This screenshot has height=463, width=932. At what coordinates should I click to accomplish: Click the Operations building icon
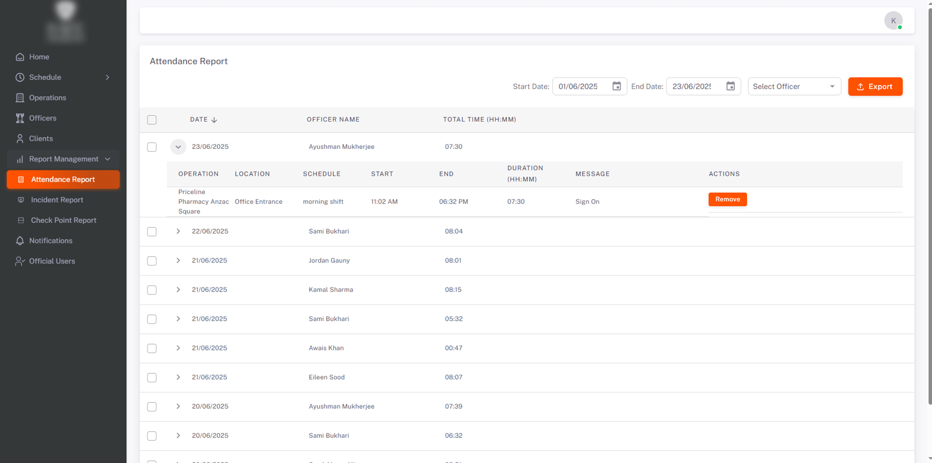point(20,98)
